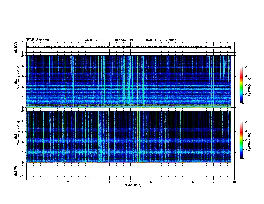This screenshot has width=264, height=204.
Task: Click the log(PSD) label beside ch.1 colorbar
Action: pos(249,87)
